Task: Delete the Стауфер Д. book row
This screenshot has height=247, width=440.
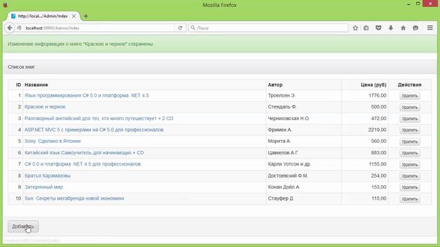Action: (x=410, y=198)
